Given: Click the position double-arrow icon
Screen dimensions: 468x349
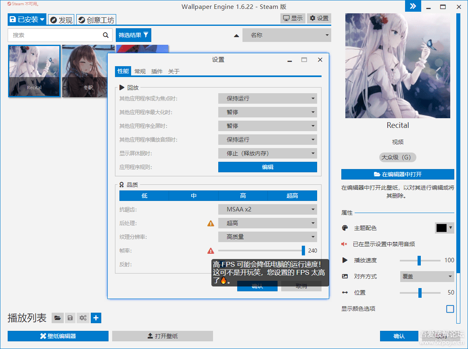Looking at the screenshot, I should click(x=345, y=293).
